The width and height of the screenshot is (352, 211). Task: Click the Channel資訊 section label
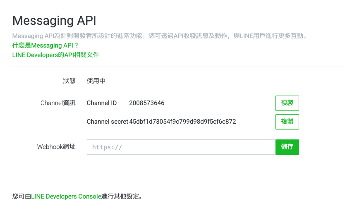pos(58,103)
